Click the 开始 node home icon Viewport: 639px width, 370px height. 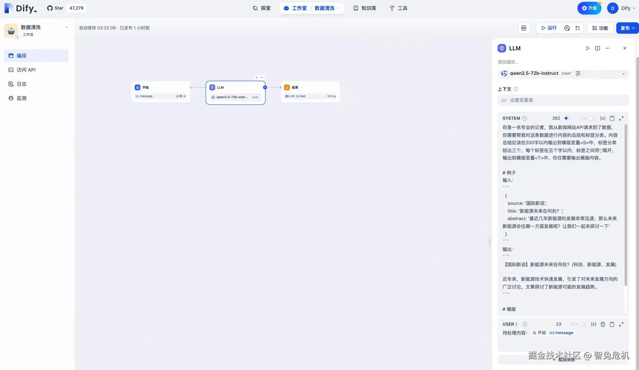click(x=138, y=87)
